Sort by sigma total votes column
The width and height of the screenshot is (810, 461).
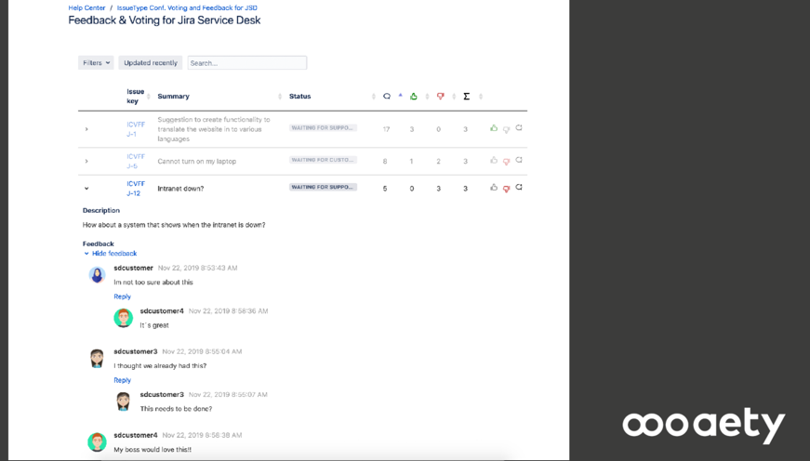coord(467,97)
